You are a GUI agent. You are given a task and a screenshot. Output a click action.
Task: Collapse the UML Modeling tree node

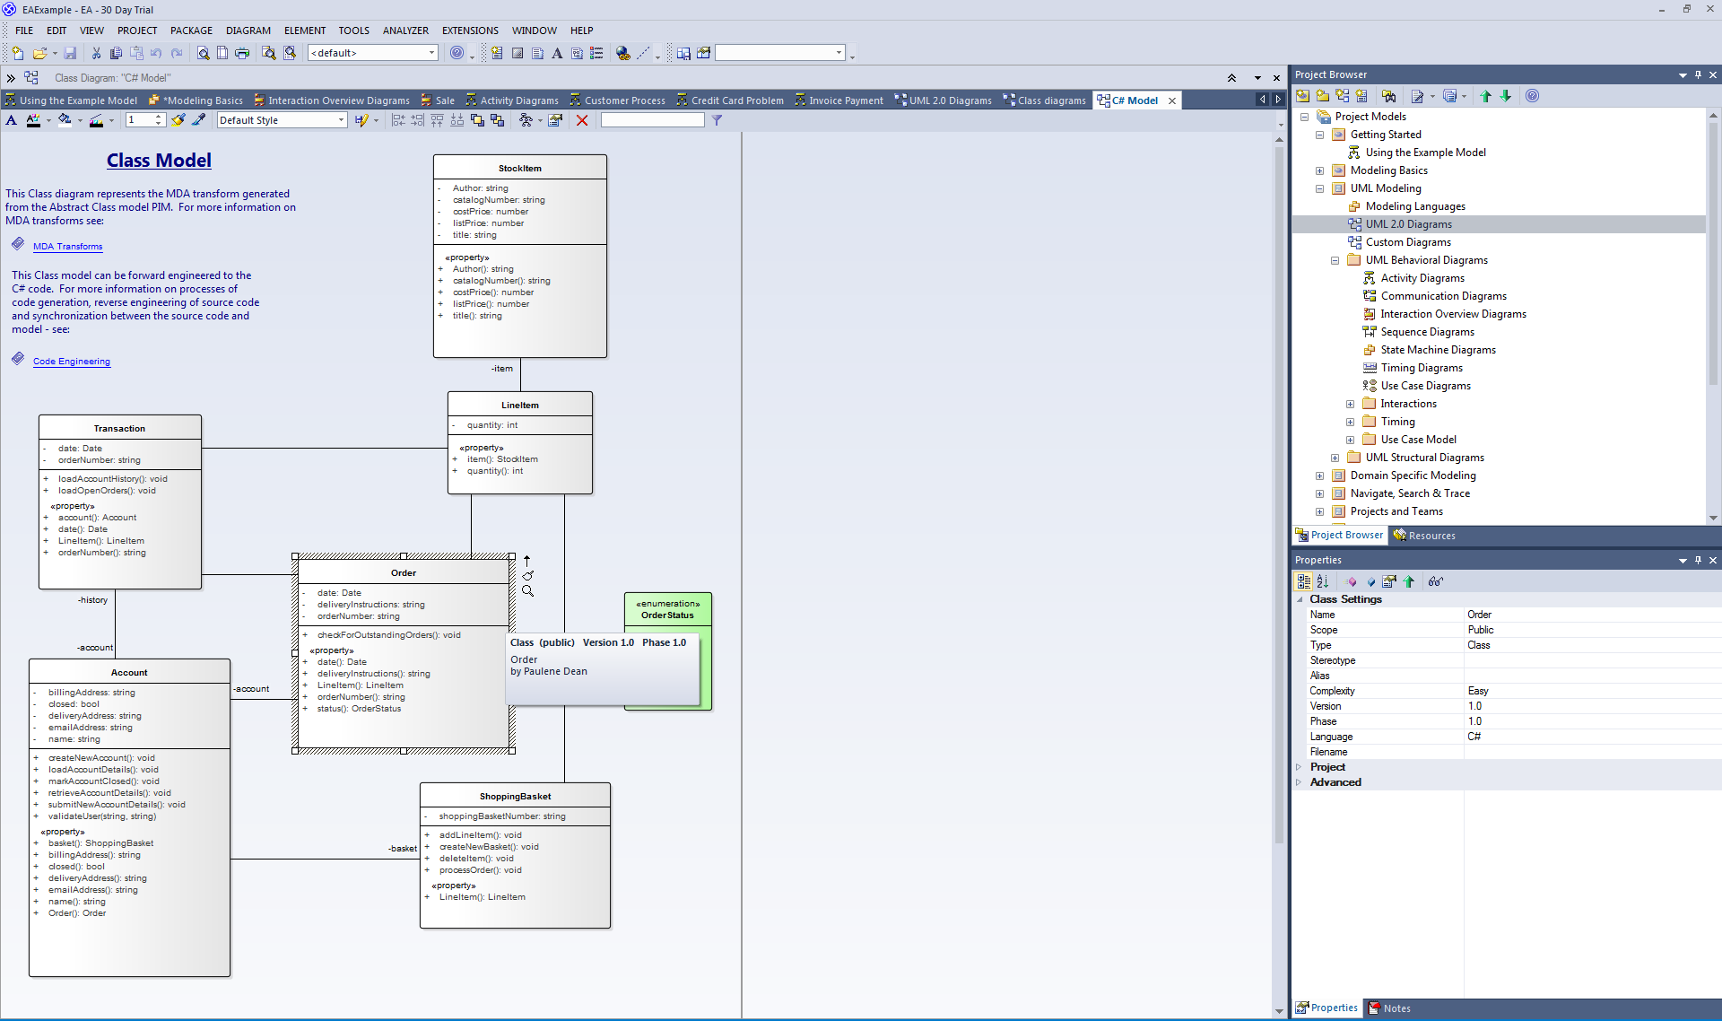point(1319,188)
